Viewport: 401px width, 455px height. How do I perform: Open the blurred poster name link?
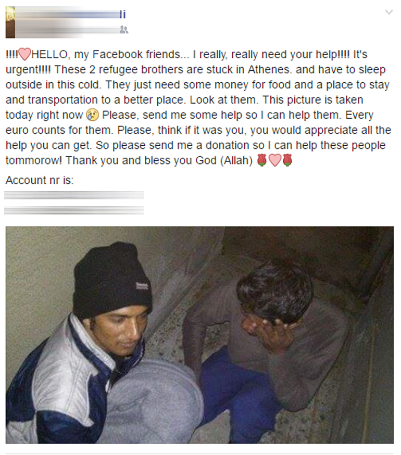(x=70, y=14)
